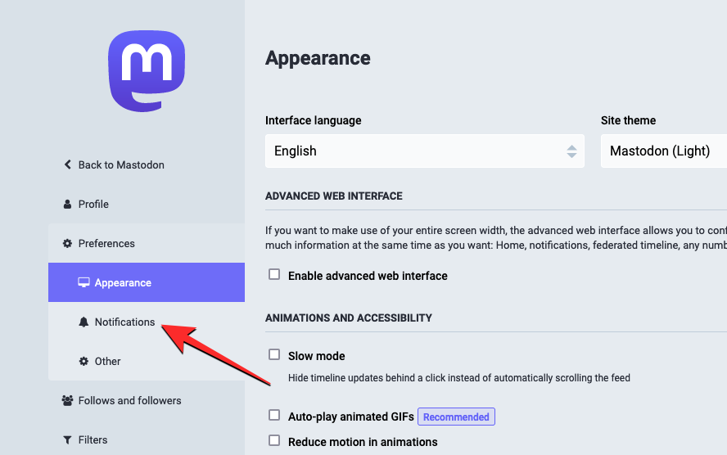Toggle the Slow mode checkbox

coord(274,355)
